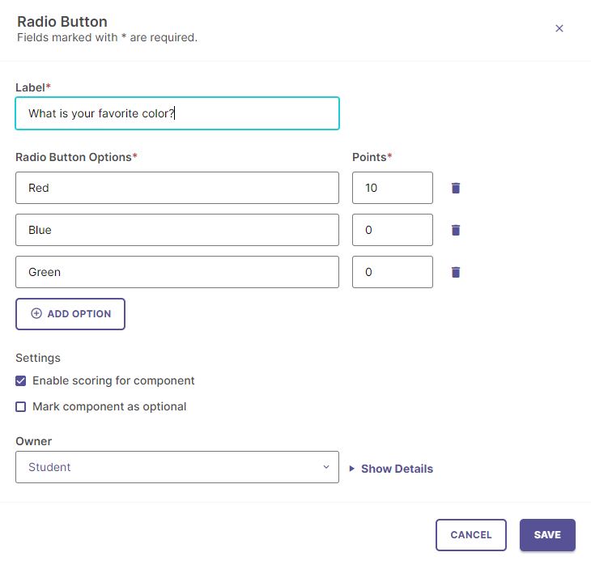This screenshot has height=565, width=591.
Task: Check Mark component as optional
Action: point(21,406)
